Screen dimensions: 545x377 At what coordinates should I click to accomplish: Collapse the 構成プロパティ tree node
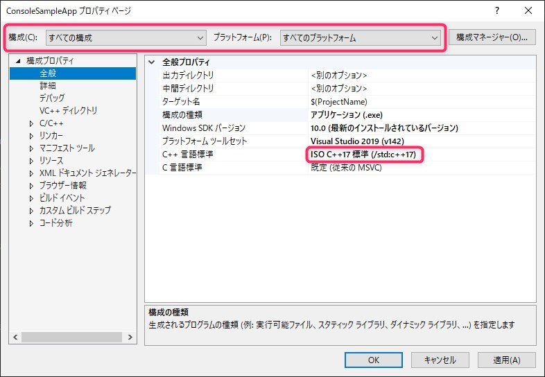click(19, 61)
